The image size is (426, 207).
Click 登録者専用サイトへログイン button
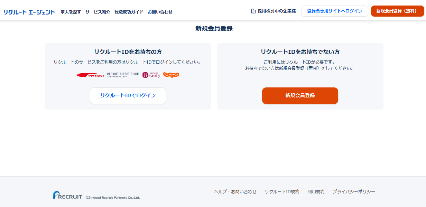tap(335, 11)
